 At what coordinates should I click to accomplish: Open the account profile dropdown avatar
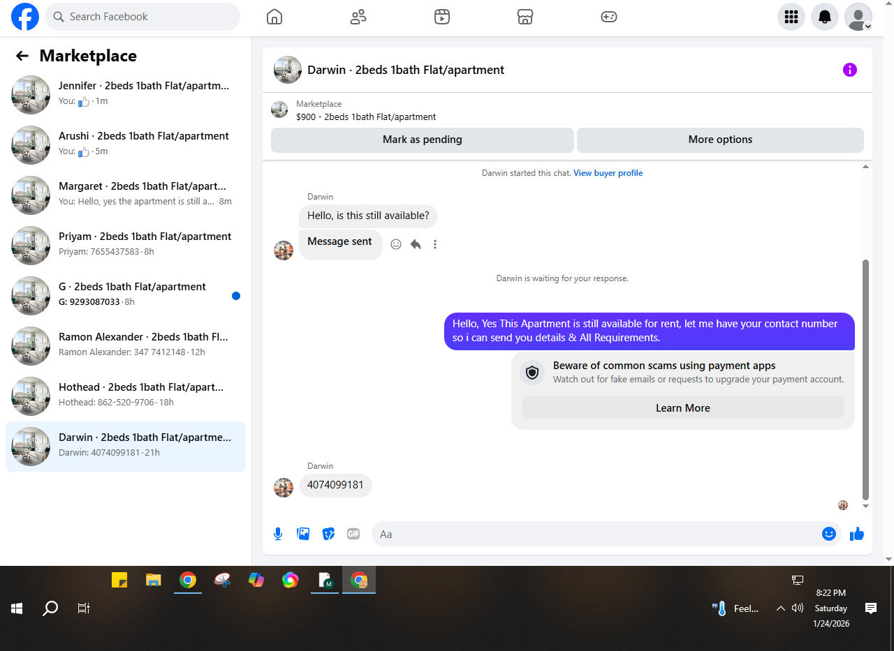coord(858,17)
